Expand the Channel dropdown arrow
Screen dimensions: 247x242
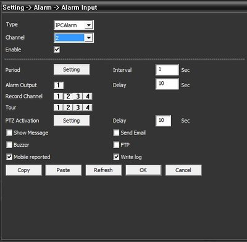pos(89,38)
